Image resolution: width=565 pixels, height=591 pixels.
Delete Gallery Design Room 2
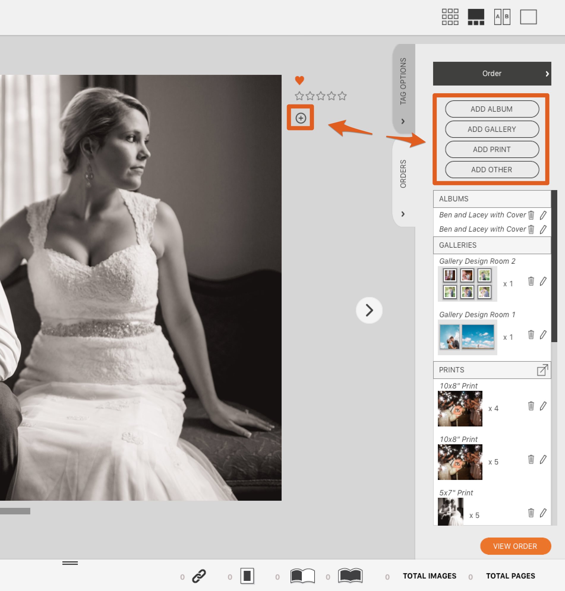pyautogui.click(x=531, y=281)
